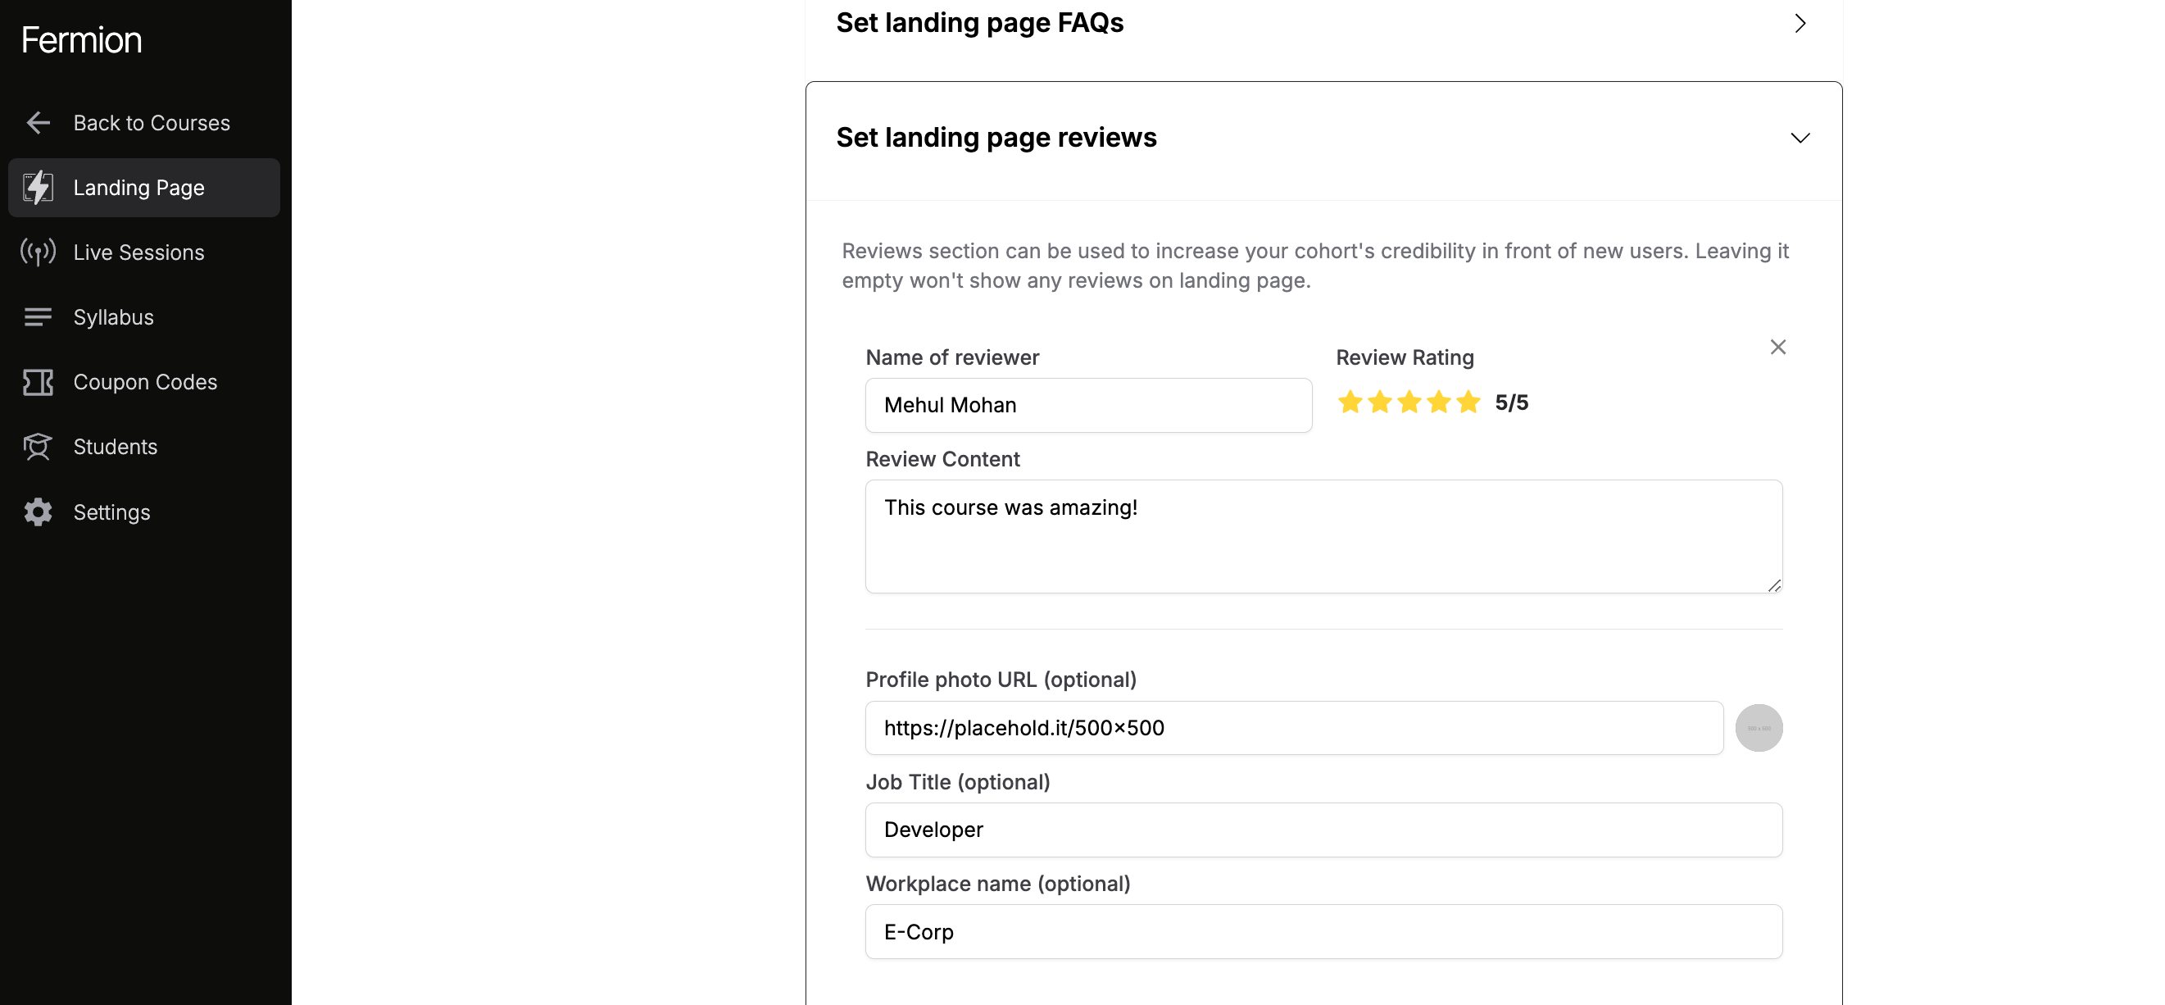Click the Settings gear icon
The width and height of the screenshot is (2165, 1005).
coord(38,512)
